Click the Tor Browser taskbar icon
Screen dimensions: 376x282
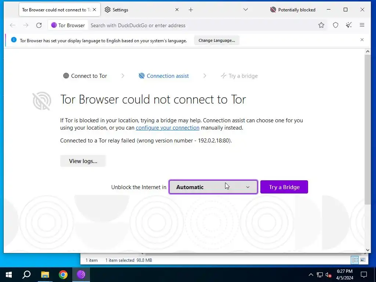pyautogui.click(x=81, y=275)
